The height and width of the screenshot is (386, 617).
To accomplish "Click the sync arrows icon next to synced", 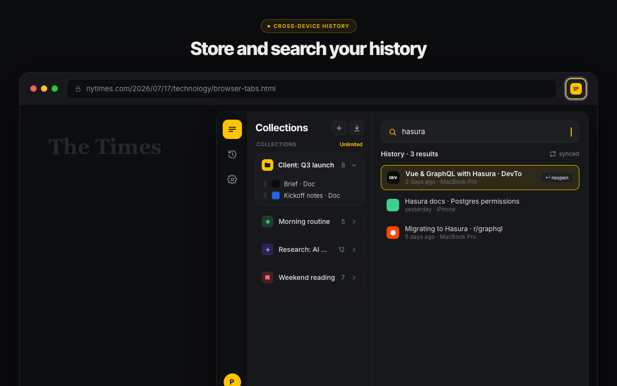I will [x=553, y=154].
